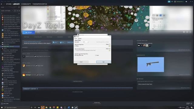Click the thumbs down No recommend button
Image resolution: width=194 pixels, height=109 pixels.
tap(62, 42)
